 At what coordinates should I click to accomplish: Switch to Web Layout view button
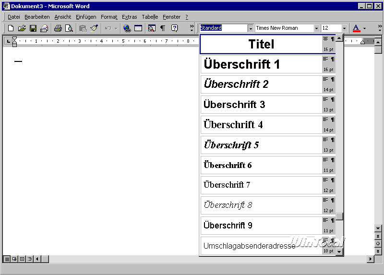14,259
